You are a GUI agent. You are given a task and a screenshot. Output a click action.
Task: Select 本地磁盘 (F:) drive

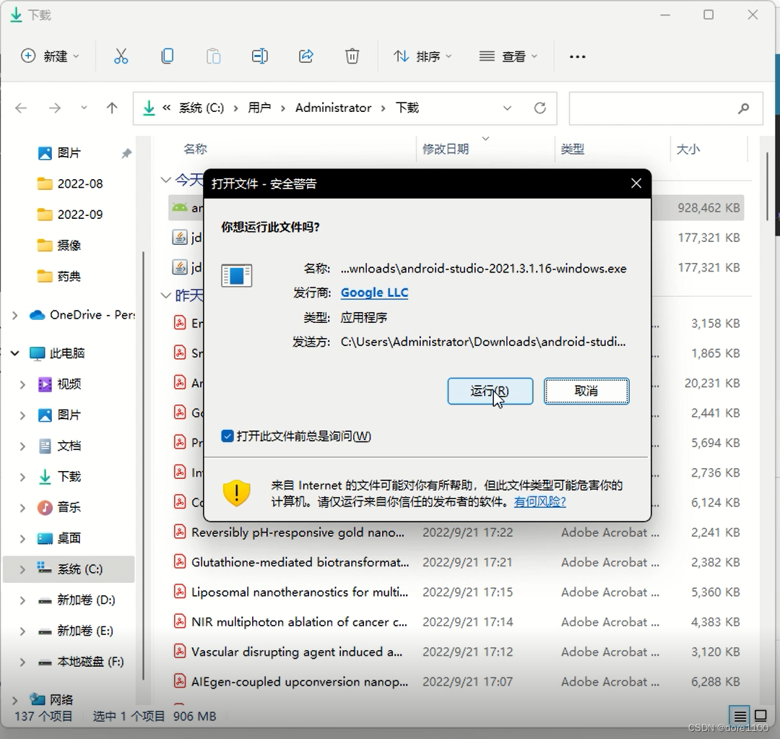pos(81,662)
